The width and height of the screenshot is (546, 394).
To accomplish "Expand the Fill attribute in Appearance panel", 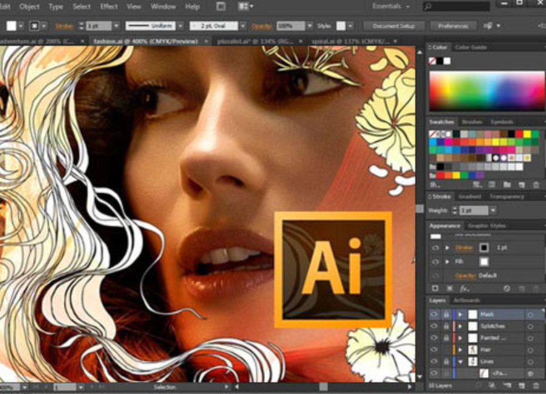I will point(447,262).
